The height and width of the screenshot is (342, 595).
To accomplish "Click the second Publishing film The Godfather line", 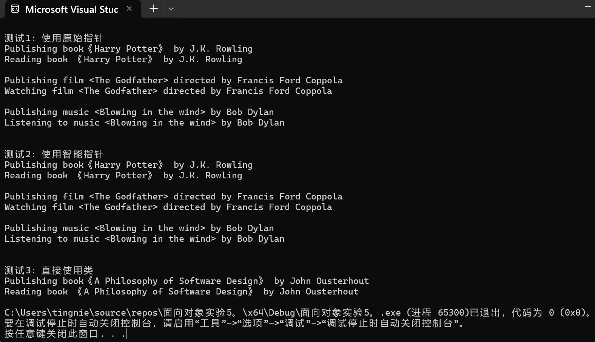I will click(x=173, y=196).
